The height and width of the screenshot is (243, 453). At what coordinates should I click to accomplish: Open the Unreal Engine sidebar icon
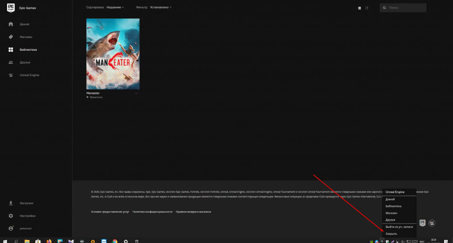tap(11, 75)
